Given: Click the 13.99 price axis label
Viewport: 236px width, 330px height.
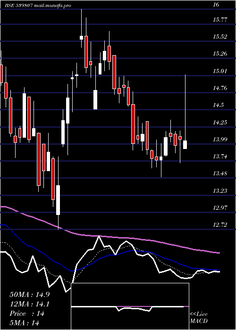Looking at the screenshot, I should click(220, 140).
